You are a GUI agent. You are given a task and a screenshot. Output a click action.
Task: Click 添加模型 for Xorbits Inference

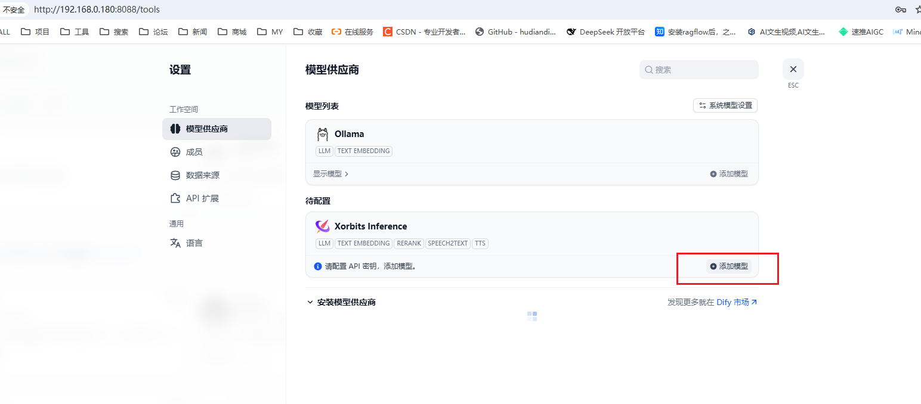coord(729,266)
